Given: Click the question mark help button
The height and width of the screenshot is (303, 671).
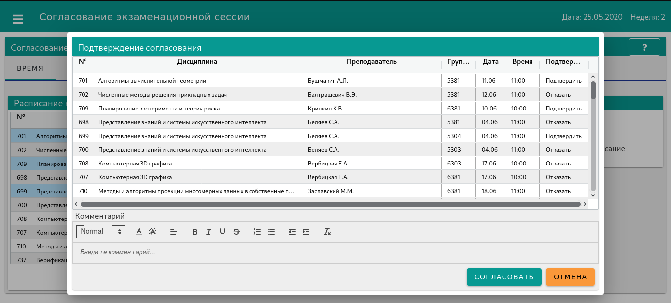Looking at the screenshot, I should click(644, 47).
